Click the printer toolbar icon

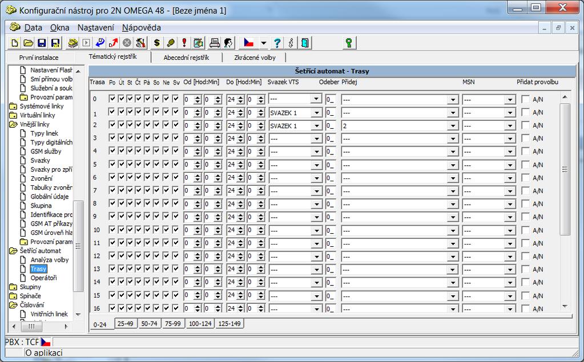click(x=215, y=43)
